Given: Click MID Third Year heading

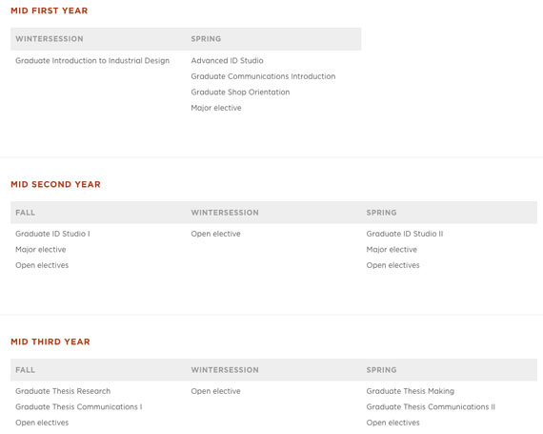Looking at the screenshot, I should click(50, 341).
